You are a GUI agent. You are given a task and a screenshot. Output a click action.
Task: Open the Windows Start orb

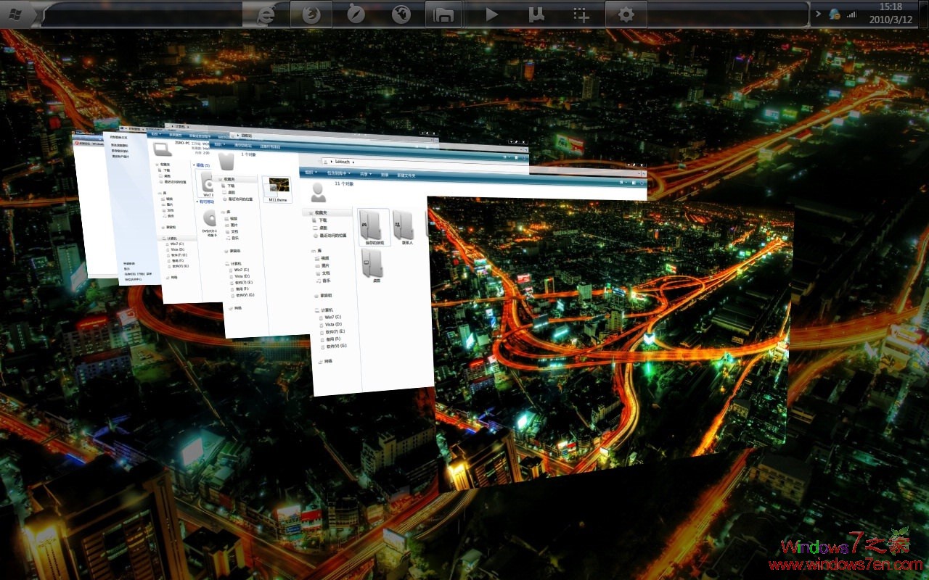click(17, 14)
